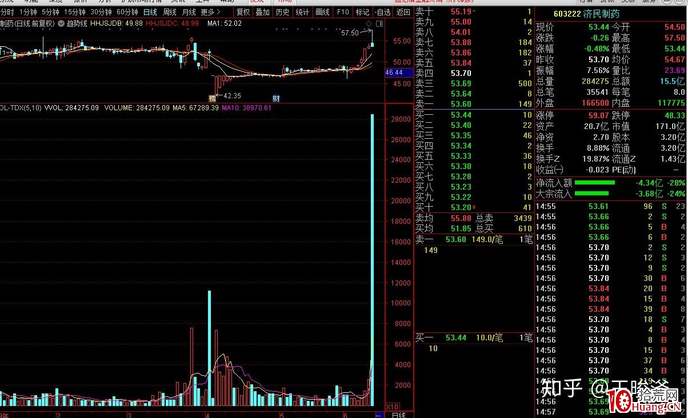Switch chart to 5分钟 period
This screenshot has height=418, width=688.
51,12
